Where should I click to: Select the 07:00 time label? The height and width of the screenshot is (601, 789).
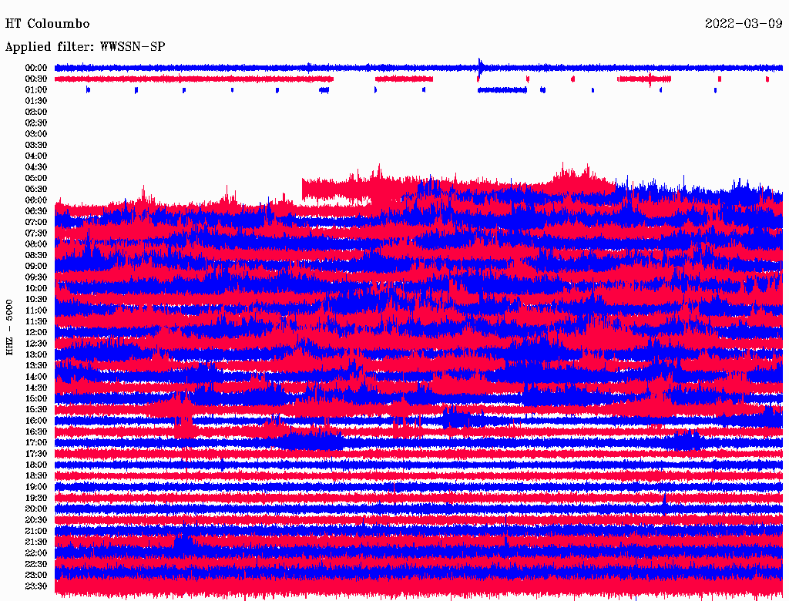click(36, 222)
